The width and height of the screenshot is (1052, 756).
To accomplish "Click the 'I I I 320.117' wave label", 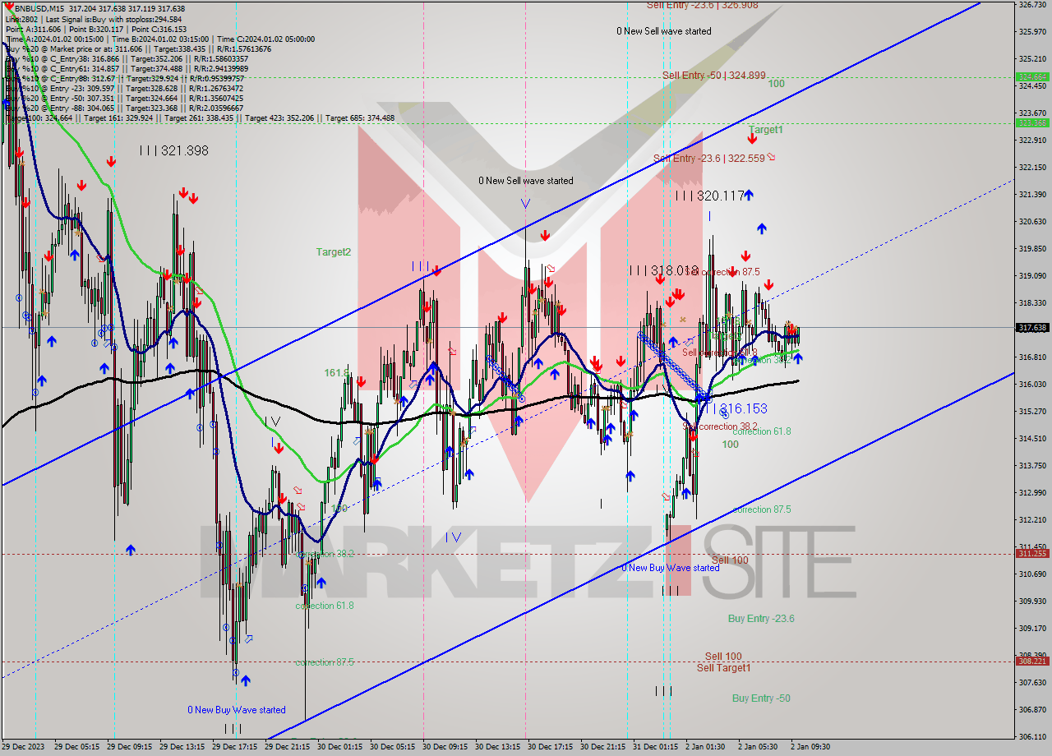I will 709,196.
